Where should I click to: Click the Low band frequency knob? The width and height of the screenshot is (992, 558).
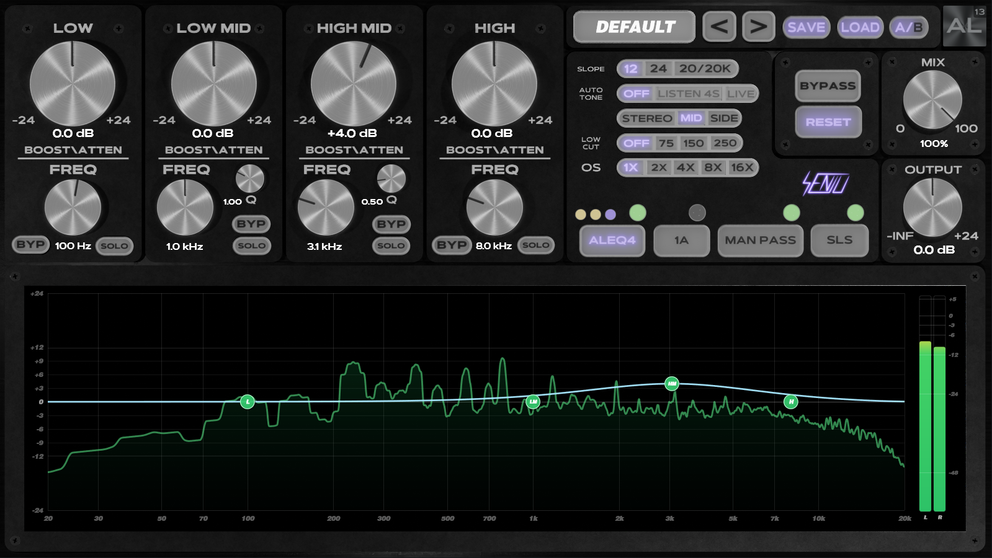73,208
